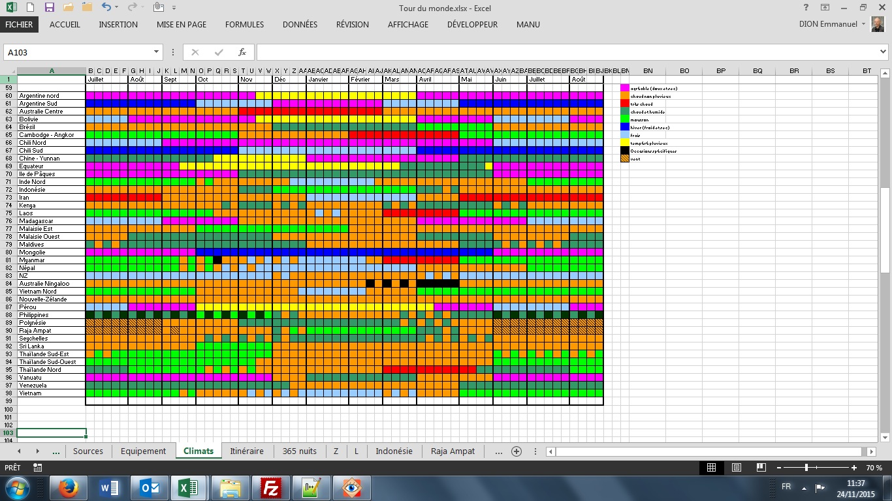Click the DION Emmanuel account name
Screen dimensions: 892x501
tap(829, 25)
